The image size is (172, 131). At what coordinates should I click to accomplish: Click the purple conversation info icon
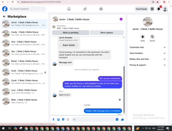click(x=121, y=19)
